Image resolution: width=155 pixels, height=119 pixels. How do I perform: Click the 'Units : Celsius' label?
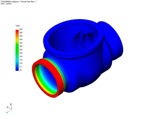click(x=6, y=4)
